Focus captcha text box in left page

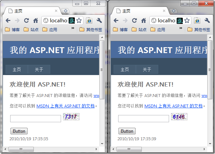(x=35, y=119)
